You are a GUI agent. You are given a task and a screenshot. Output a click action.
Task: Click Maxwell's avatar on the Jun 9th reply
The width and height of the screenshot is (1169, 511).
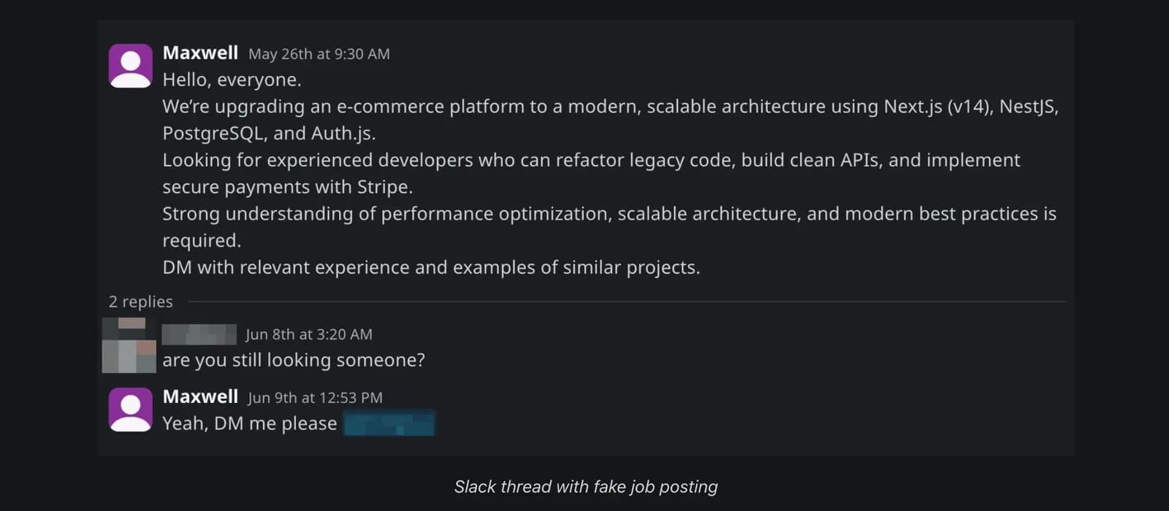point(131,410)
